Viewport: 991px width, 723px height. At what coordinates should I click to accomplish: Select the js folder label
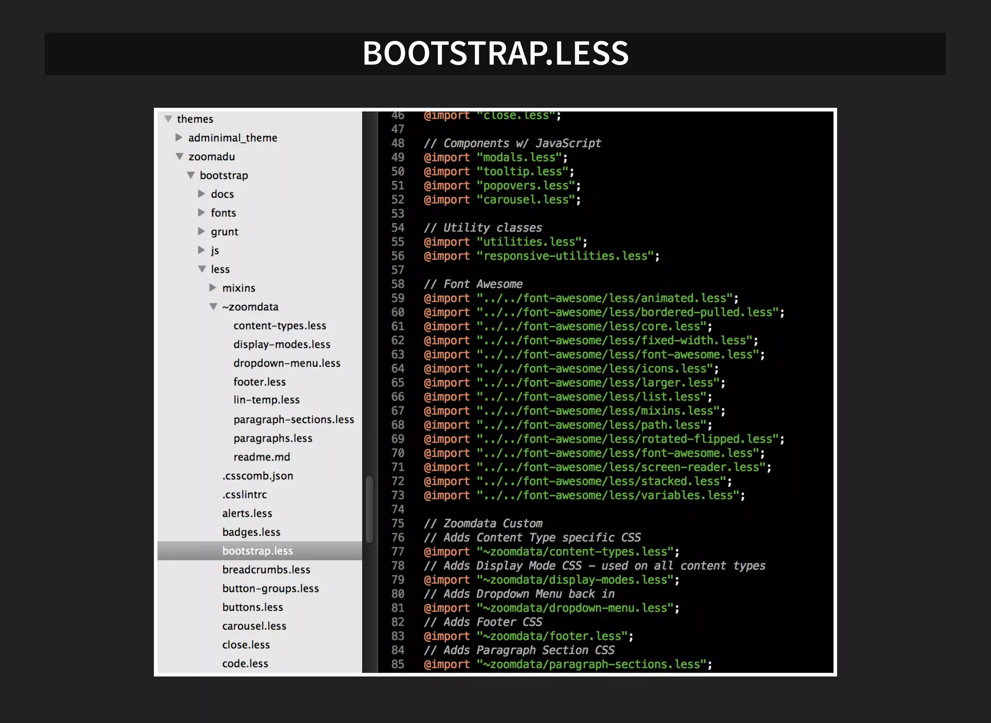[x=215, y=251]
